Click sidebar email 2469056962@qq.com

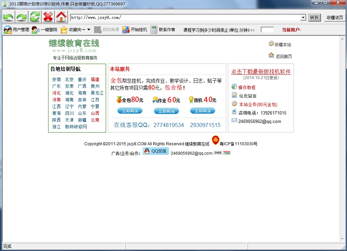(x=260, y=121)
